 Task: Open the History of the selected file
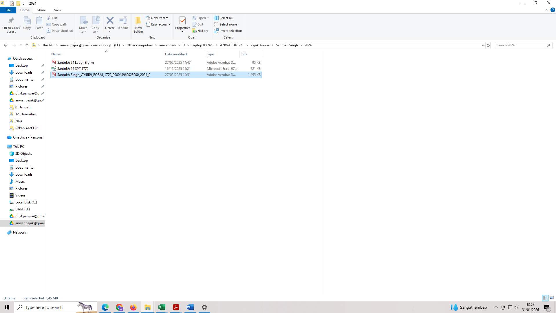tap(200, 30)
